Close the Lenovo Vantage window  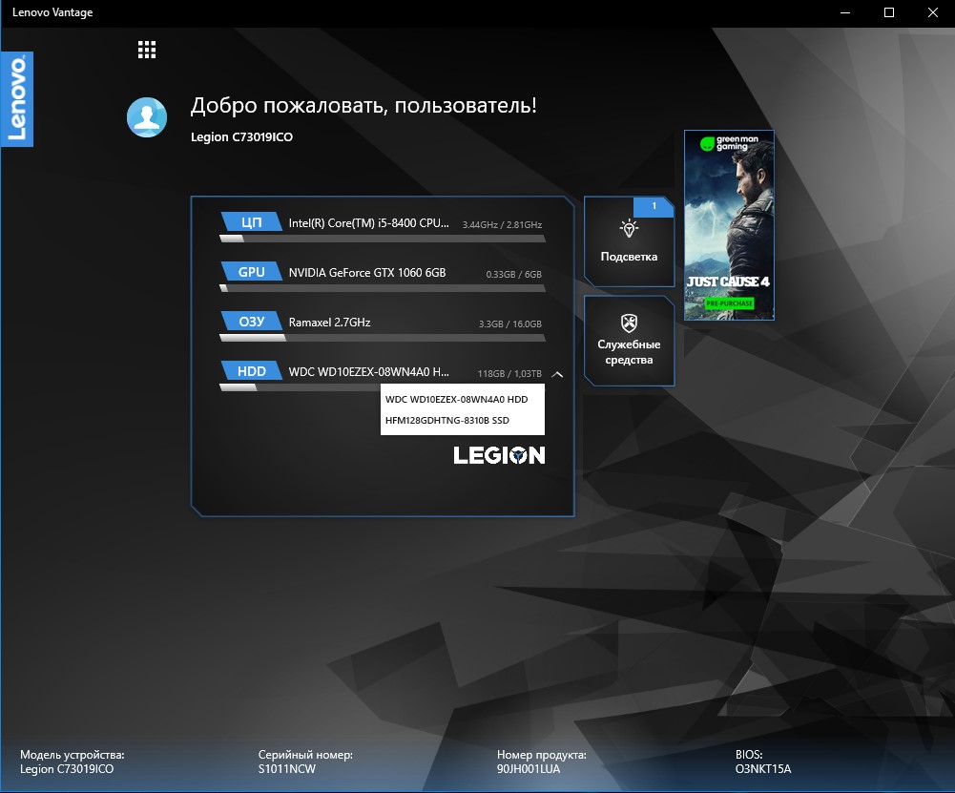(932, 12)
